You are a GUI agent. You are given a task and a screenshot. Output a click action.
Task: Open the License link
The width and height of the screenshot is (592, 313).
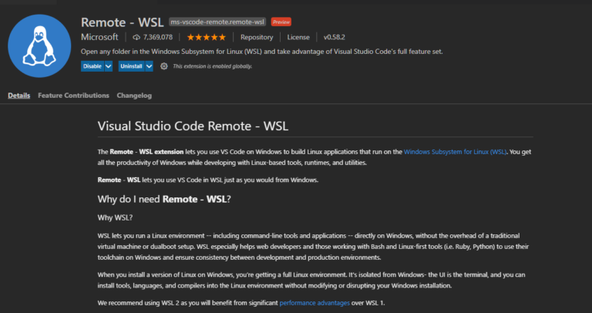(298, 37)
